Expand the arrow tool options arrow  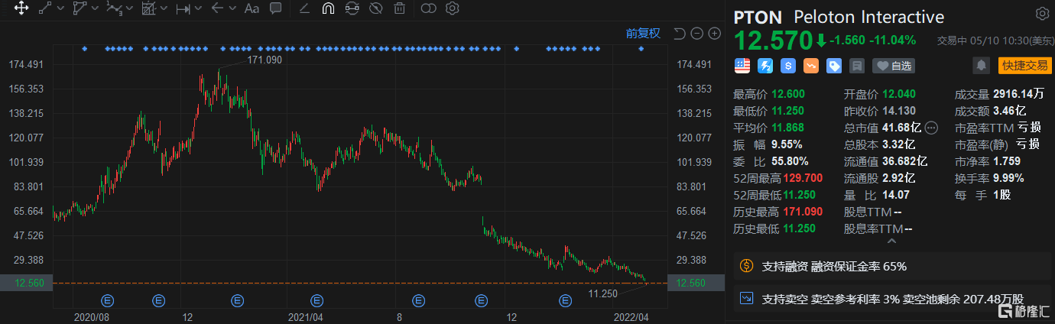[232, 9]
